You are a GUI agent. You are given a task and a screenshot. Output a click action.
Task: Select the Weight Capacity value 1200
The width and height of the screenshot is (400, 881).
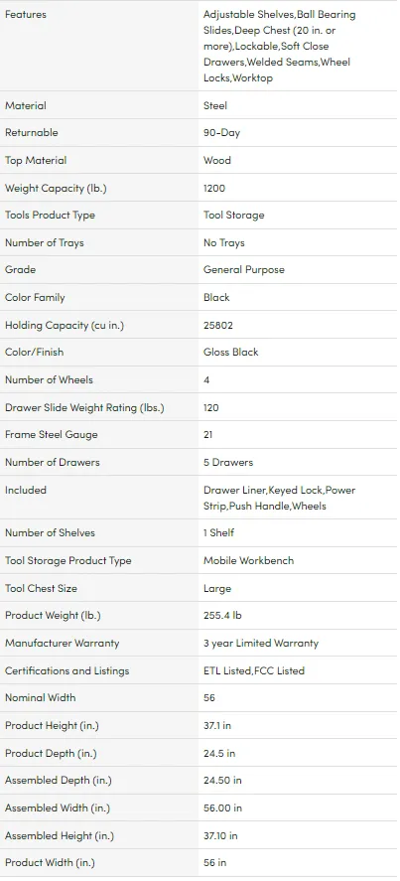click(x=214, y=189)
